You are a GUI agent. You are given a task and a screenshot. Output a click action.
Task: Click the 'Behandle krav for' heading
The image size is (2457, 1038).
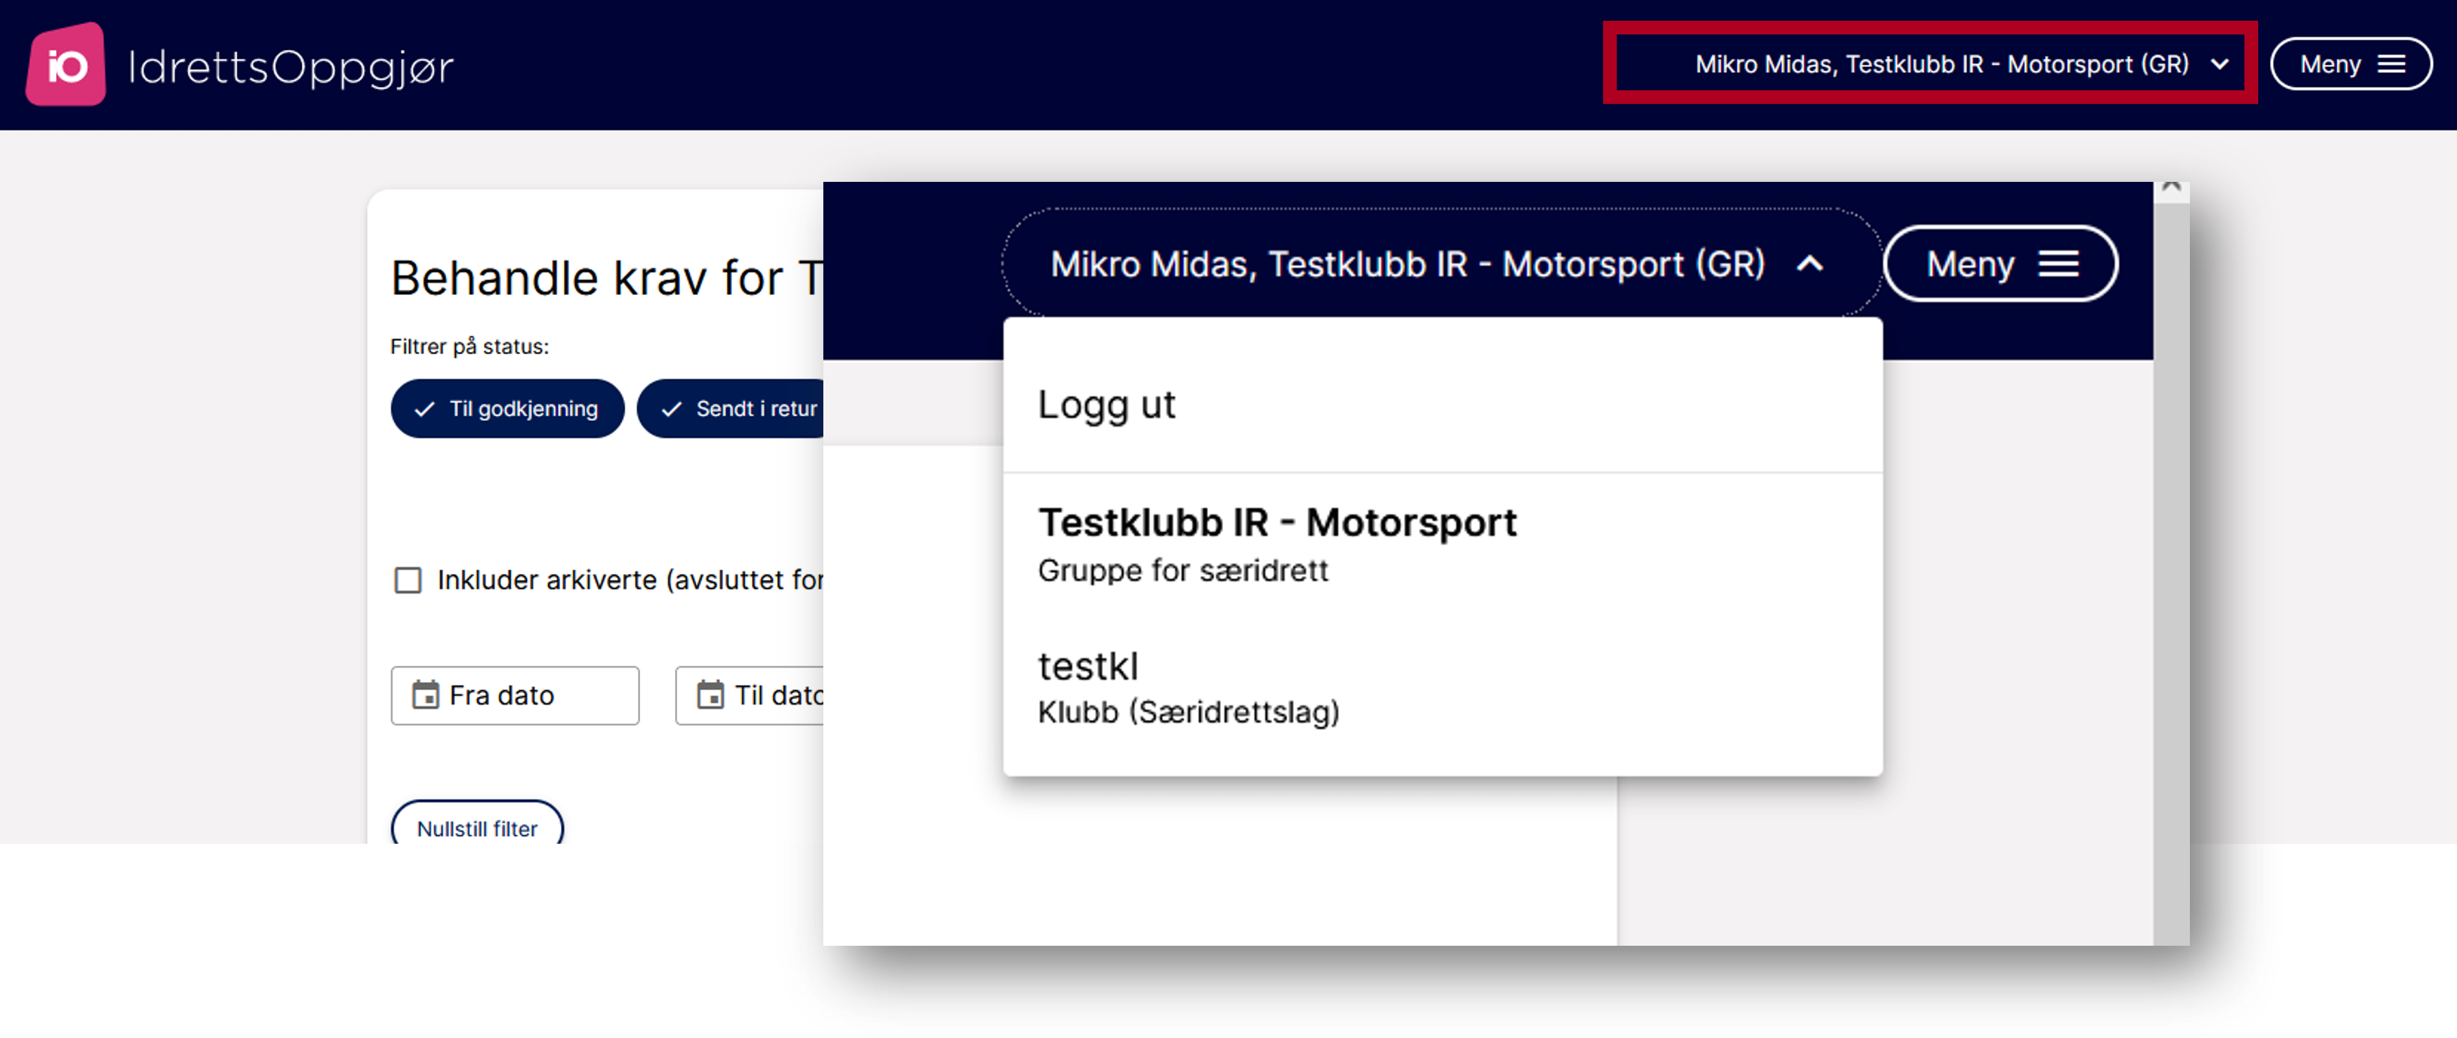pos(607,279)
